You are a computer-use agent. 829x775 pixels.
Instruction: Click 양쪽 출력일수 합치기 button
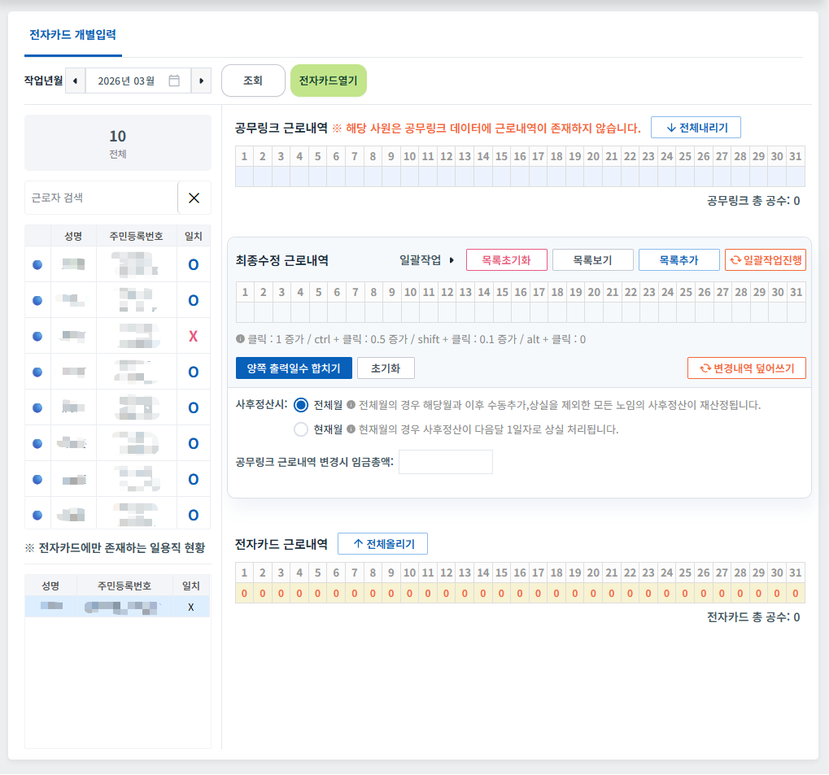294,368
